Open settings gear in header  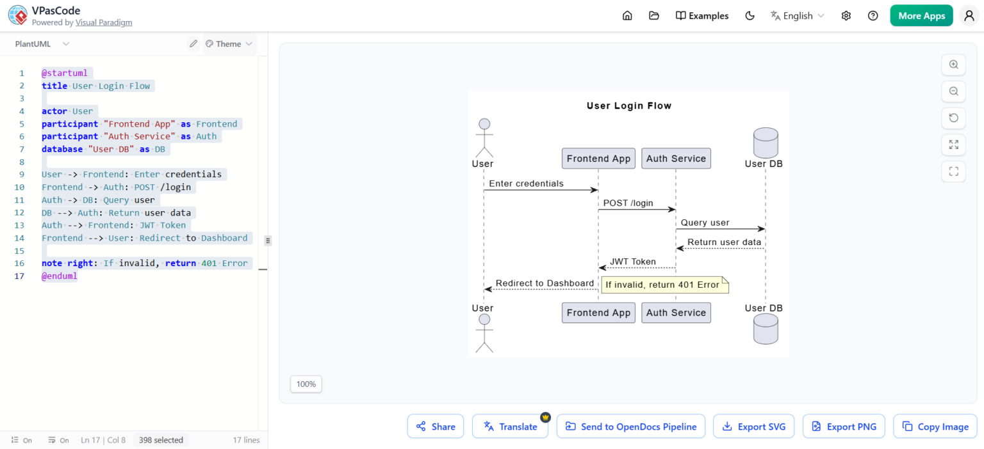pyautogui.click(x=846, y=15)
